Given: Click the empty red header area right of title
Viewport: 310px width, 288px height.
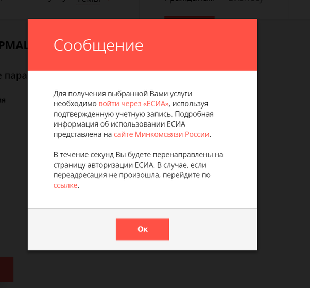Looking at the screenshot, I should tap(206, 45).
